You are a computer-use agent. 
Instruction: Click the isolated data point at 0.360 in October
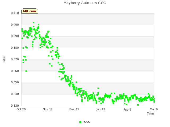[x=26, y=71]
